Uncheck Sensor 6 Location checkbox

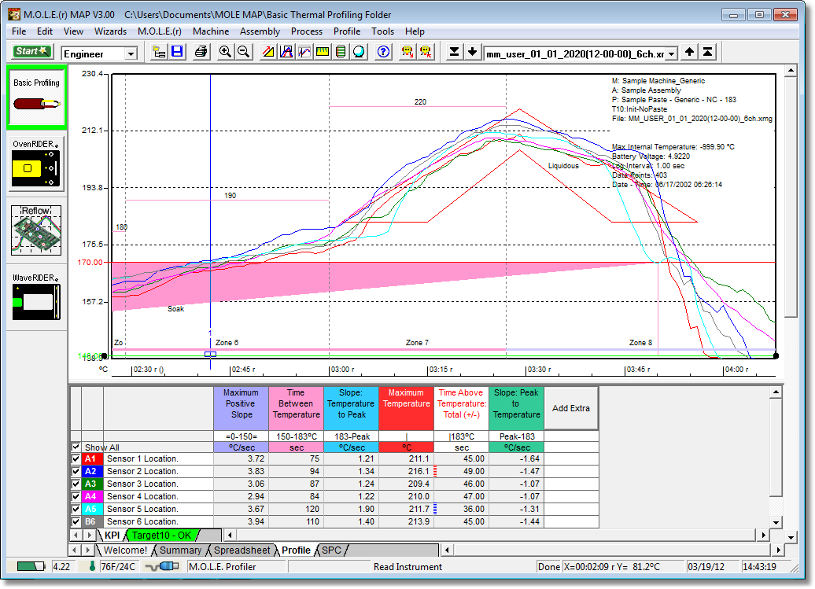pyautogui.click(x=76, y=521)
